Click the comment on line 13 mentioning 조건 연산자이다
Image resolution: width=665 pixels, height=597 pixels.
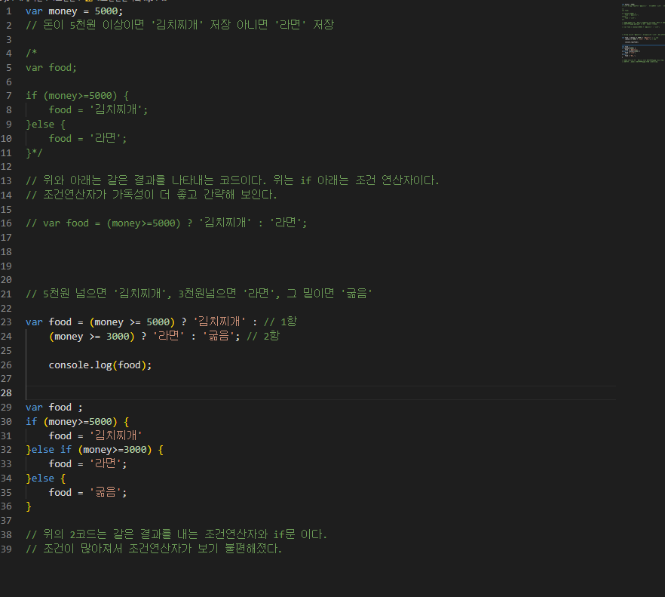232,180
